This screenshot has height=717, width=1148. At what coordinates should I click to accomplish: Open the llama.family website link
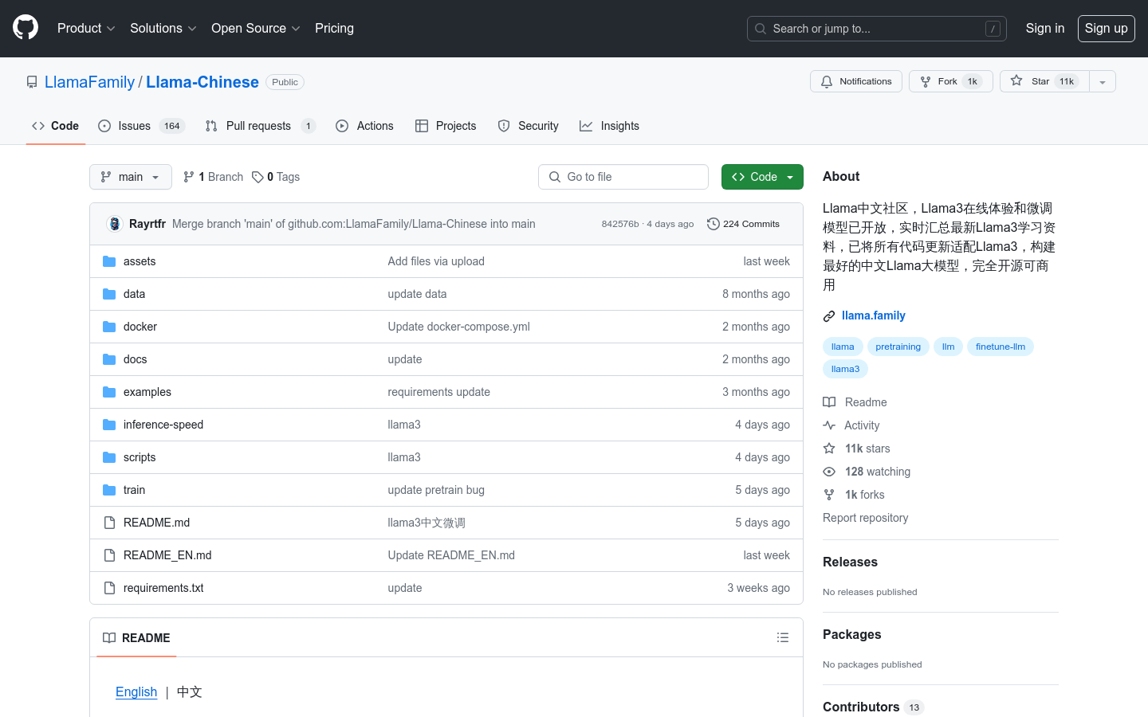click(x=873, y=315)
